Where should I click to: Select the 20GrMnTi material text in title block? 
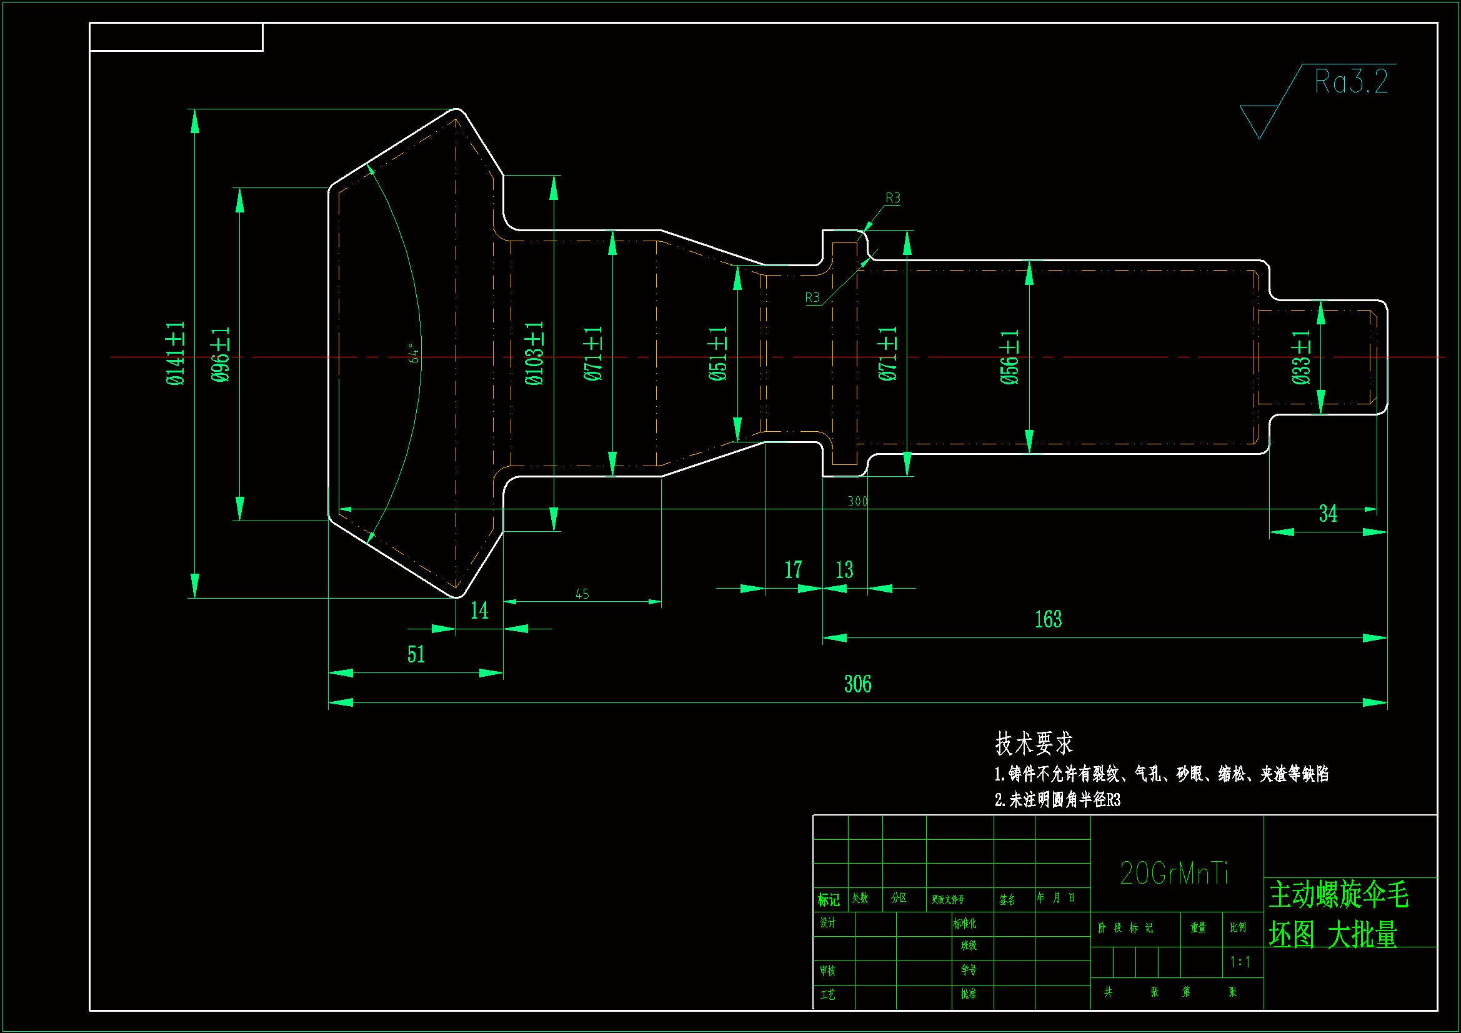pyautogui.click(x=1174, y=874)
